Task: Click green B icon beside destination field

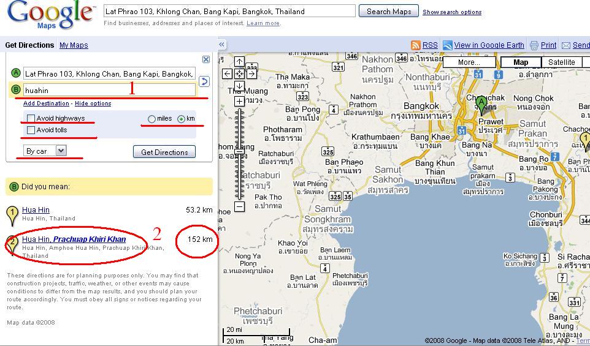Action: point(15,90)
